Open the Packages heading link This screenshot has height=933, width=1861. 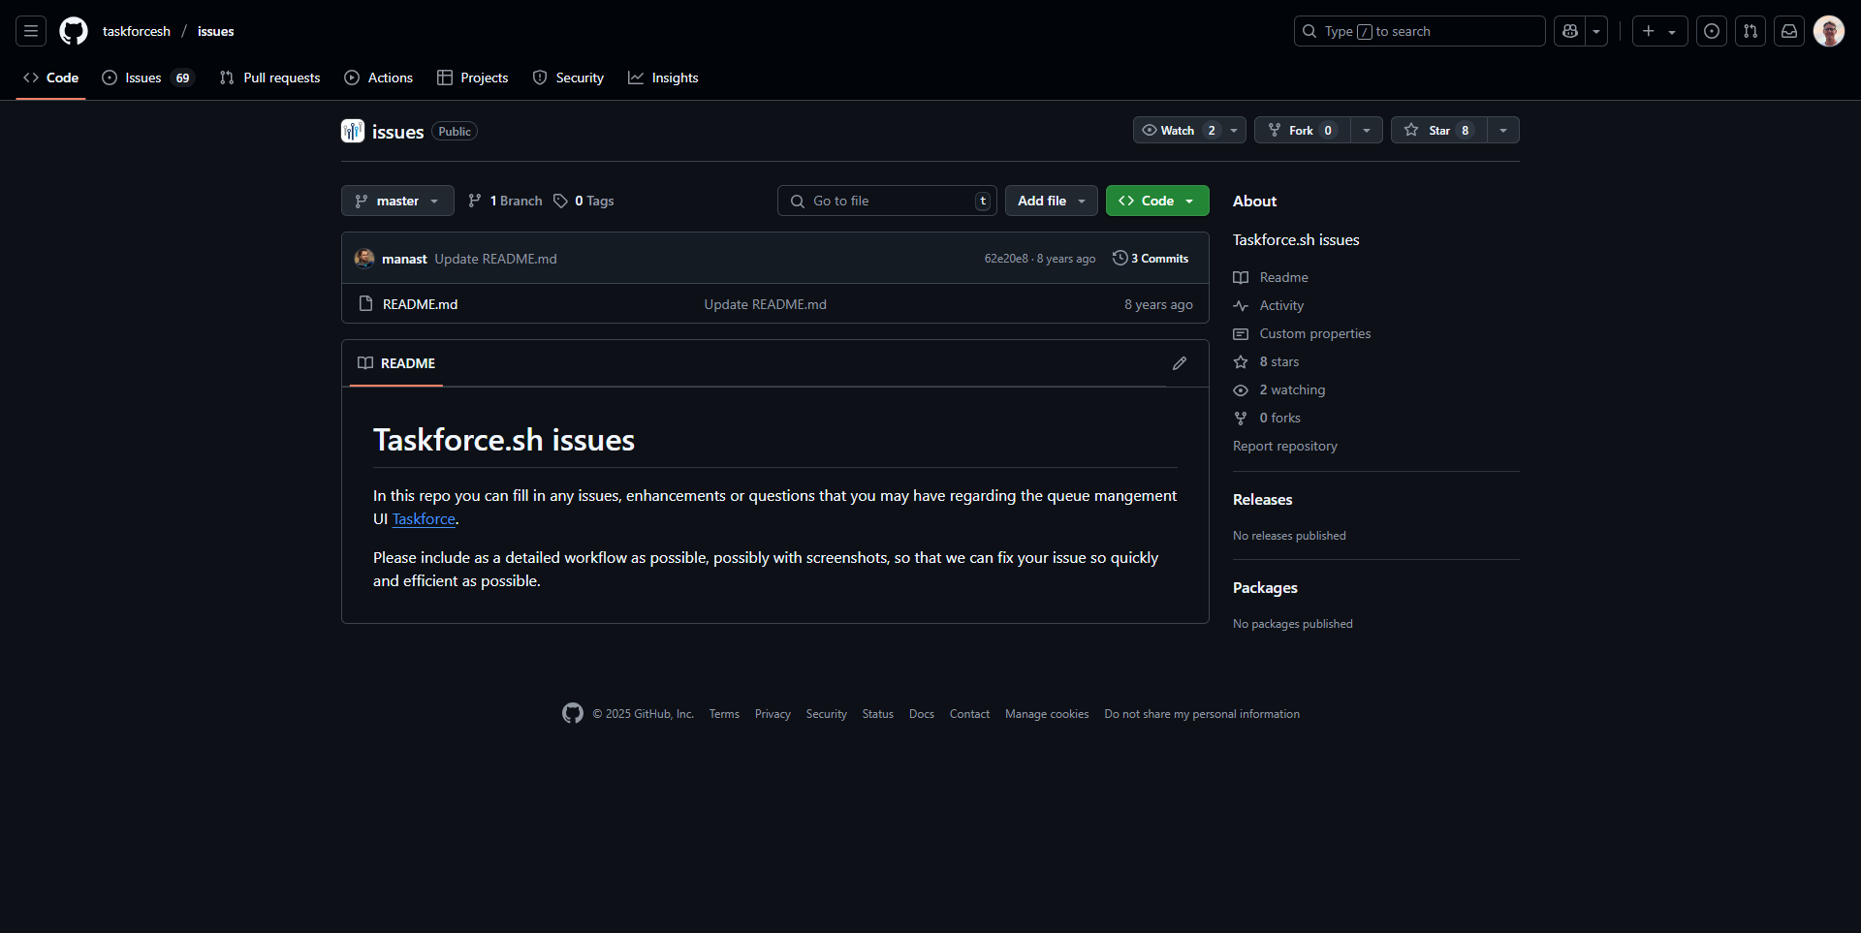(x=1265, y=587)
